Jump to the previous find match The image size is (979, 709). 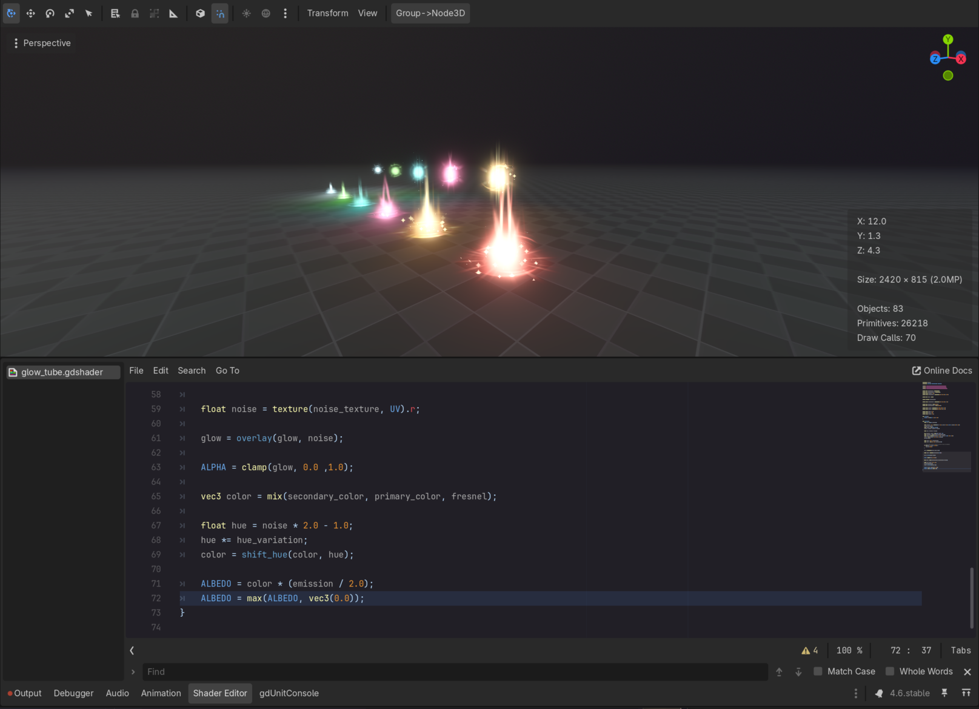coord(780,672)
